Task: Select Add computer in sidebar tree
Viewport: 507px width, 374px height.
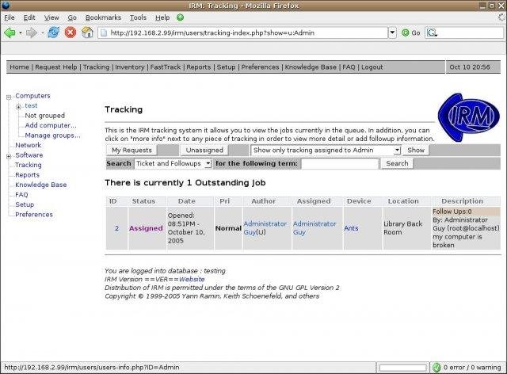Action: (51, 125)
